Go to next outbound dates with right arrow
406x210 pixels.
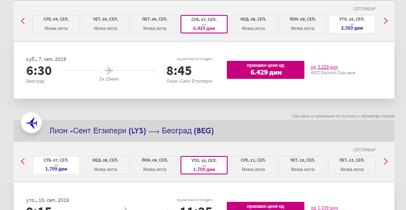click(x=386, y=21)
